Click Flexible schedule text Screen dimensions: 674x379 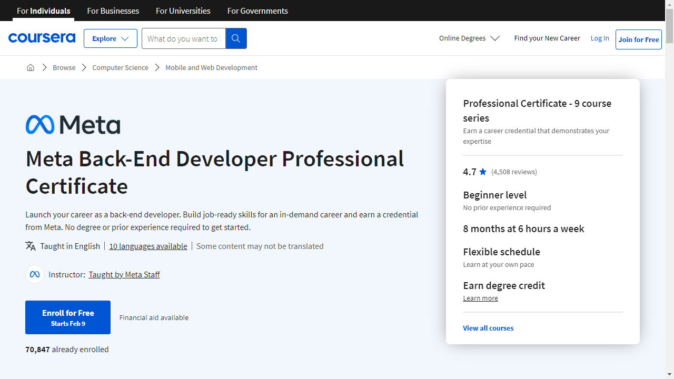[x=501, y=252]
